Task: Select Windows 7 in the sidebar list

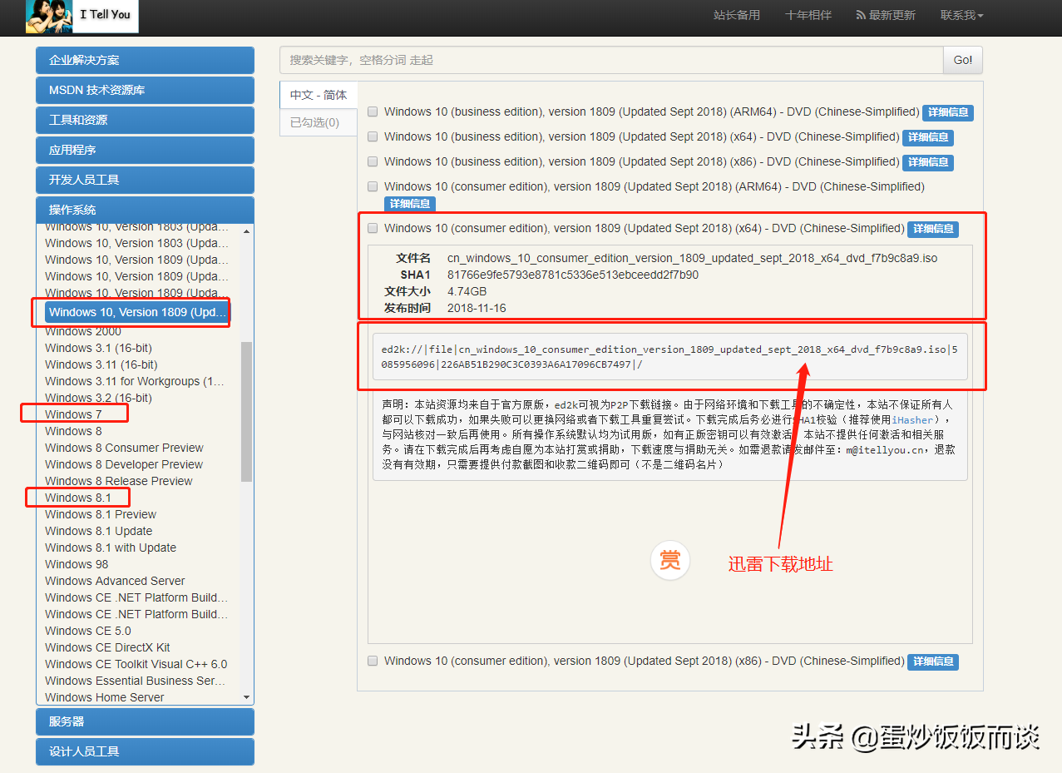Action: click(x=73, y=414)
